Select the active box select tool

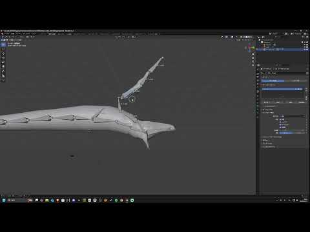pyautogui.click(x=3, y=44)
